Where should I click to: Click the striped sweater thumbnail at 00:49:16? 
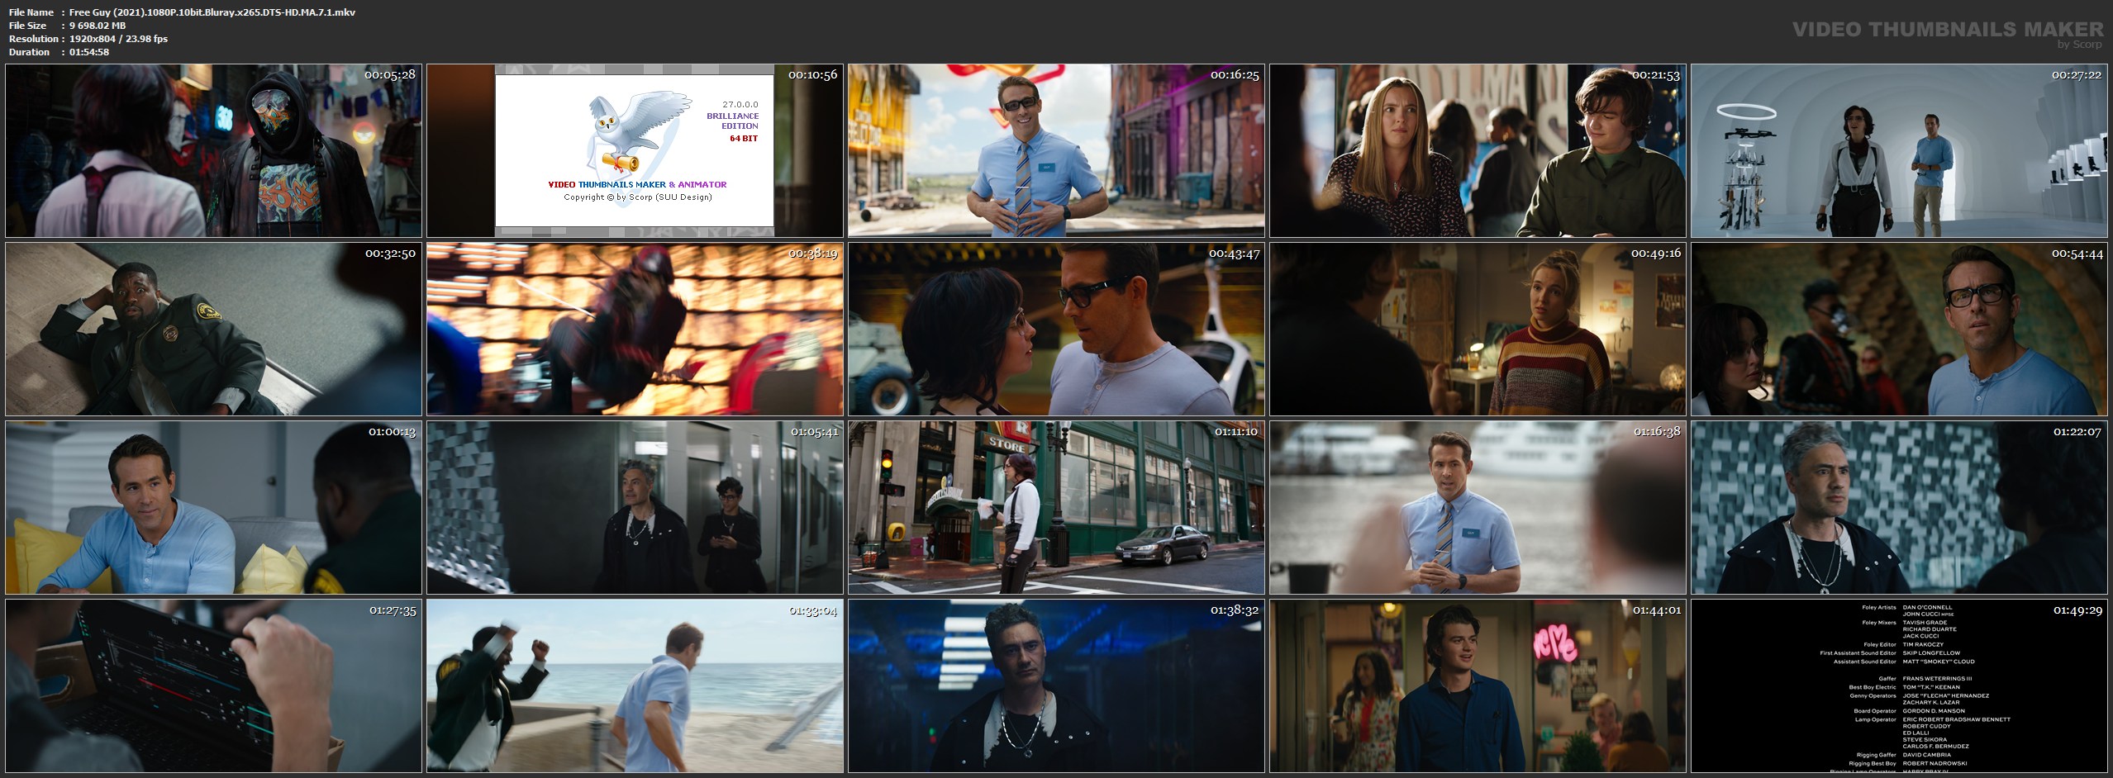point(1478,329)
